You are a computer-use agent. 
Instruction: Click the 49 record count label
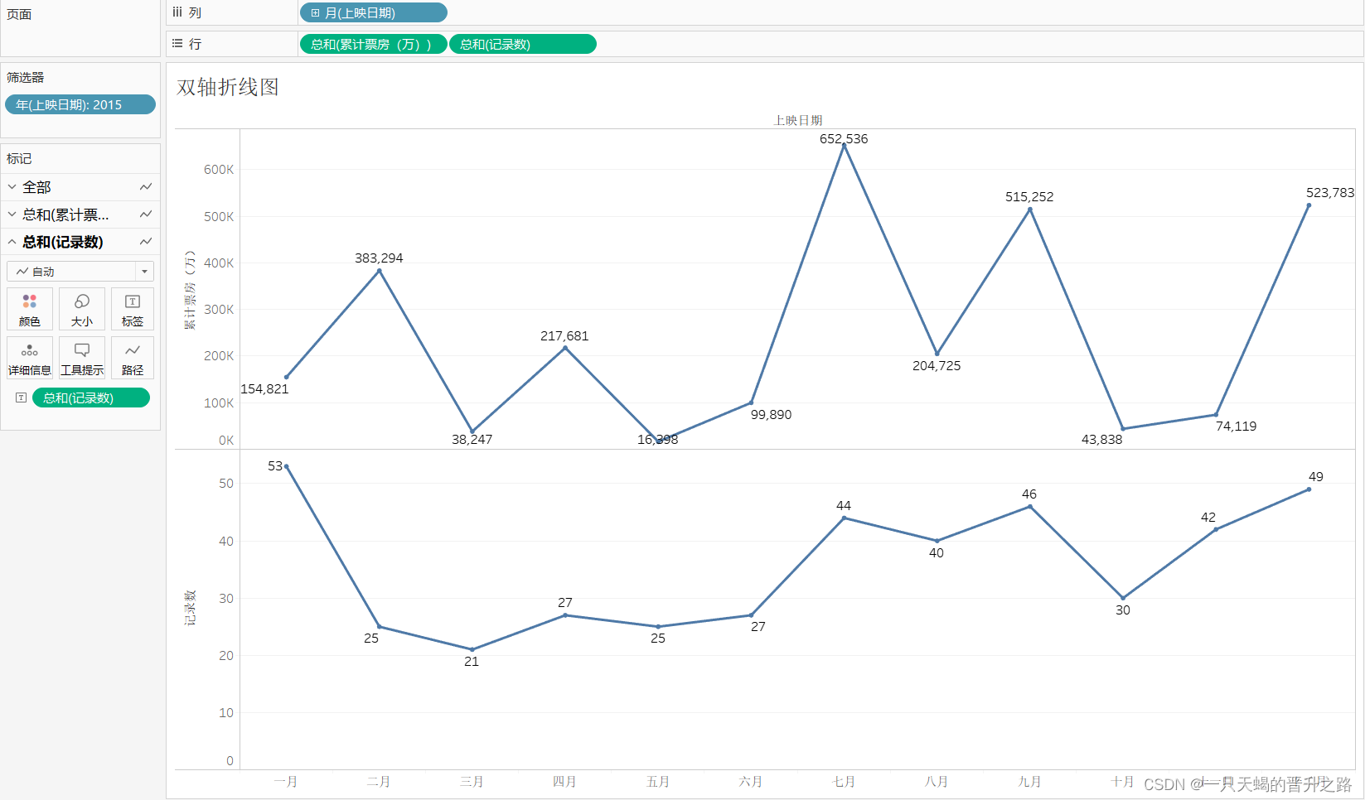coord(1316,476)
